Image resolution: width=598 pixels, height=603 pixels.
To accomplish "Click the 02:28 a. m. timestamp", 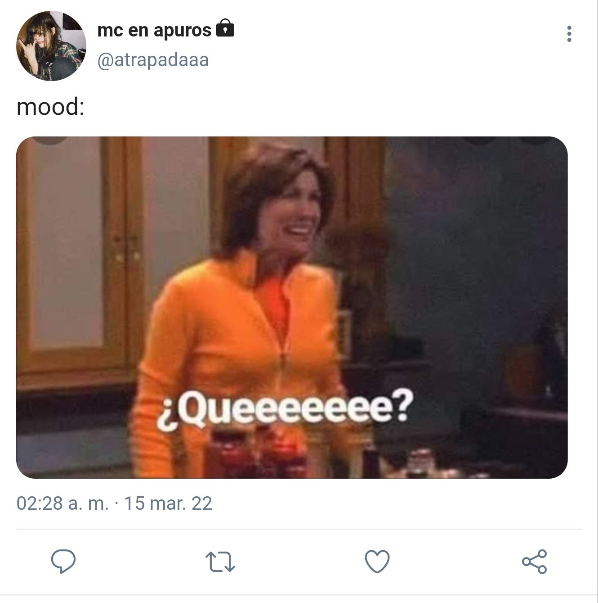I will [x=62, y=503].
